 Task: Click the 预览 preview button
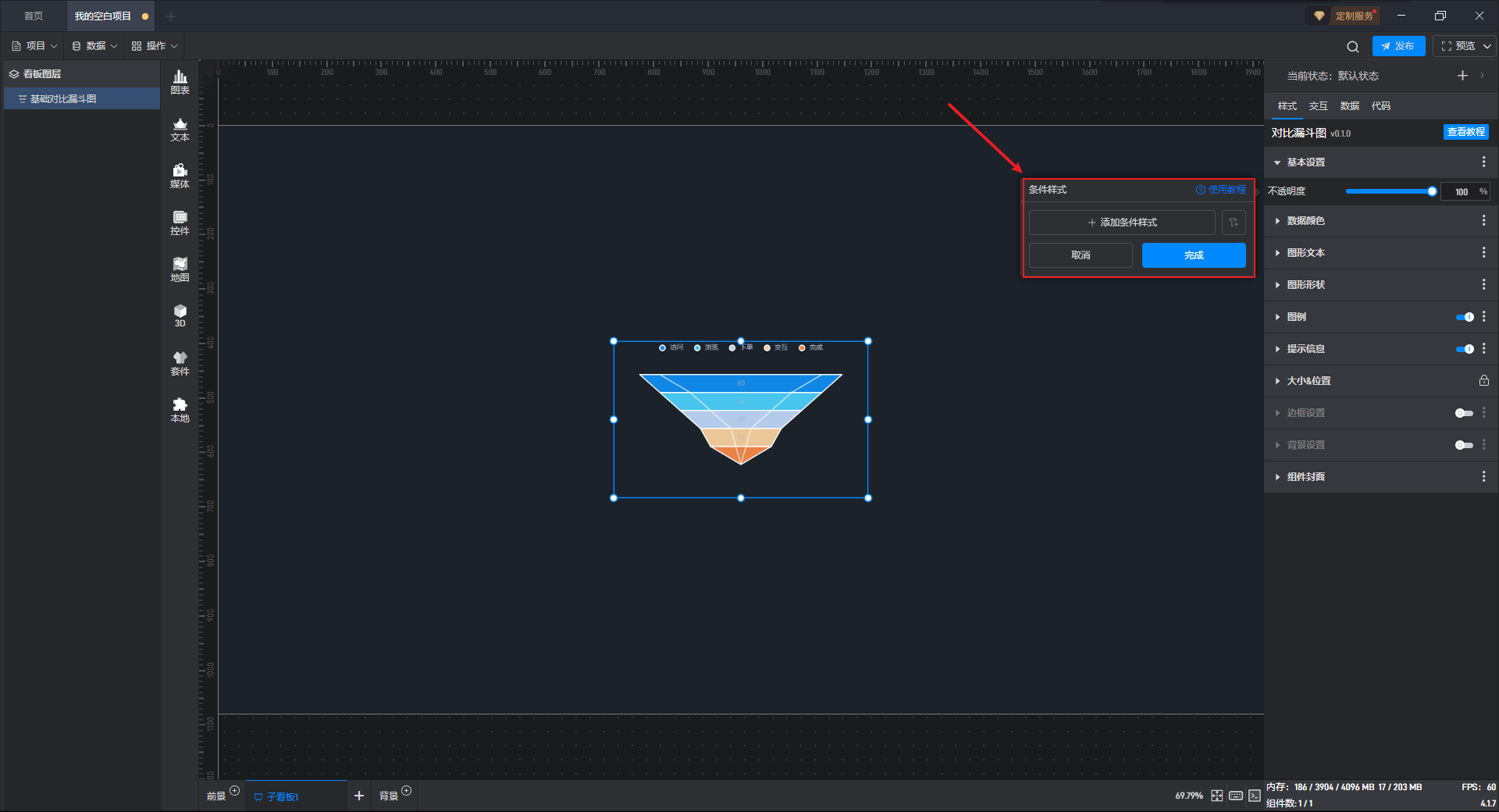[x=1458, y=46]
